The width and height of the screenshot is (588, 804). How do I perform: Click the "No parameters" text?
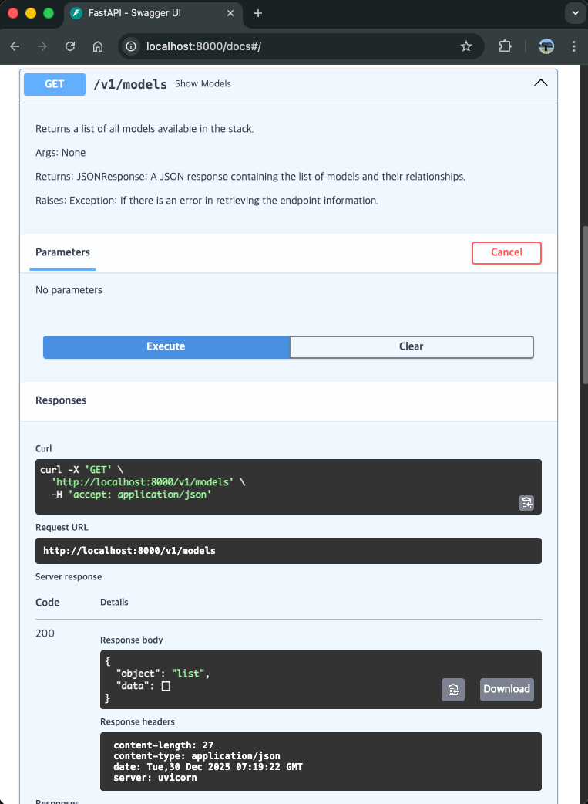point(69,290)
